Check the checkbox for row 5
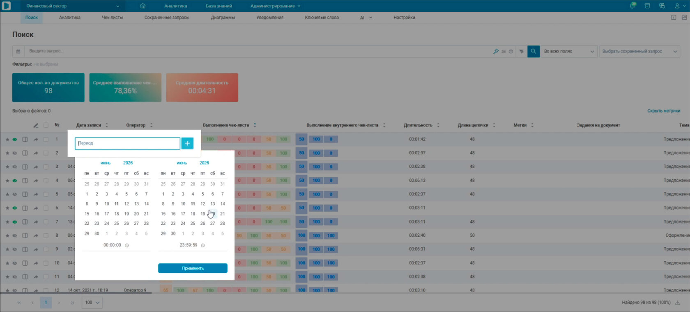The image size is (690, 312). [x=46, y=194]
